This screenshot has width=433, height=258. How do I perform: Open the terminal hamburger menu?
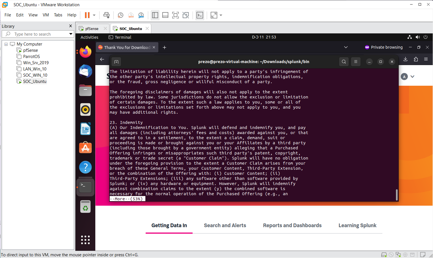click(x=356, y=62)
